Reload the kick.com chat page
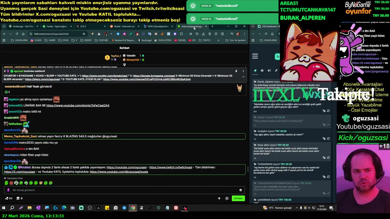This screenshot has width=390, height=219. 17,34
